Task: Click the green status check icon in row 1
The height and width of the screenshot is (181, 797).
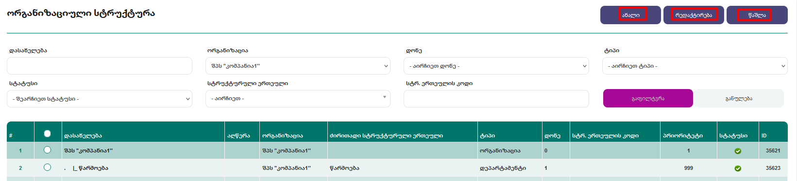Action: click(738, 151)
